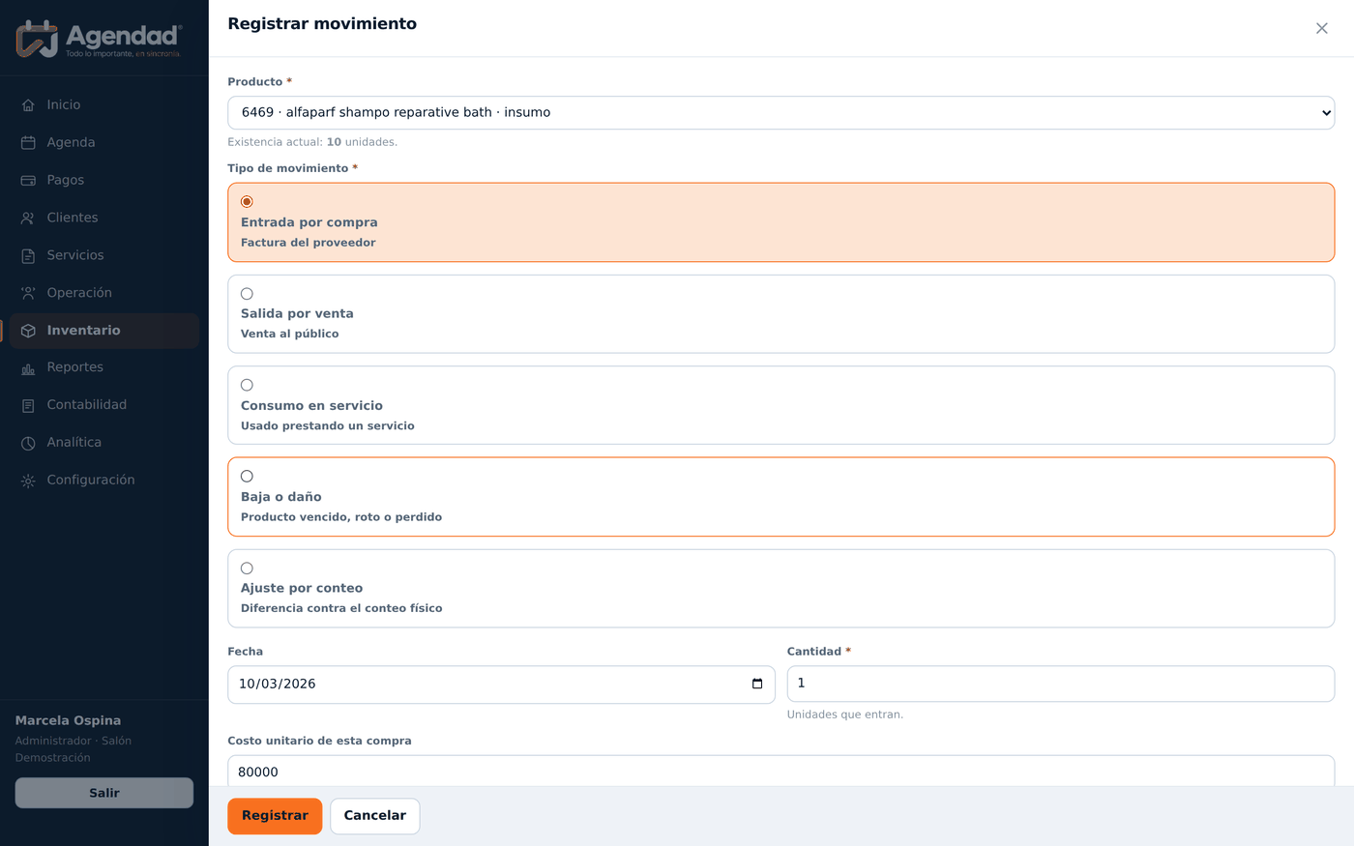This screenshot has width=1354, height=846.
Task: Click the Factura del proveedor description
Action: tap(309, 243)
